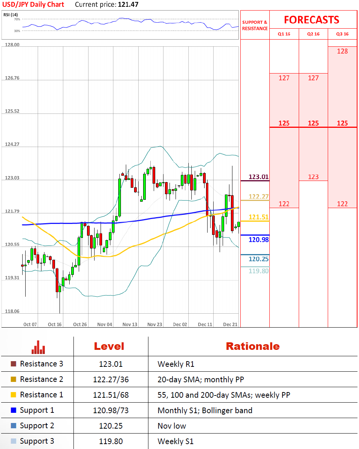The width and height of the screenshot is (359, 449).
Task: Click the 'Q2 16' forecast column header
Action: 313,34
